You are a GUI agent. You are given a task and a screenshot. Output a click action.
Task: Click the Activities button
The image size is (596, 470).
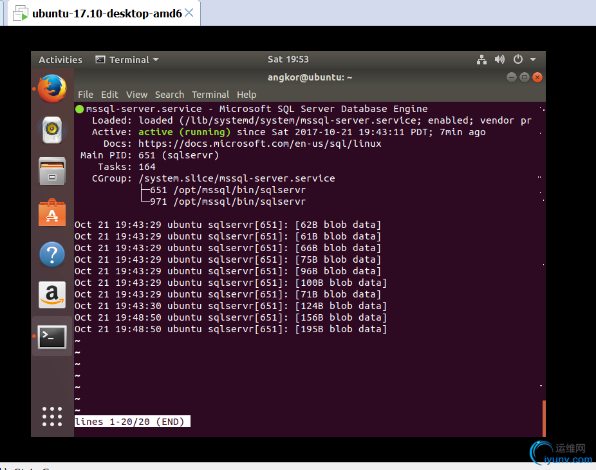click(x=61, y=60)
